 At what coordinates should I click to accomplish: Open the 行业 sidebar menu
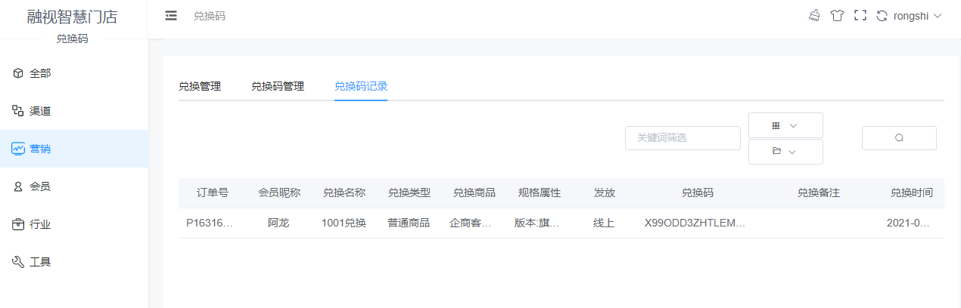coord(74,224)
